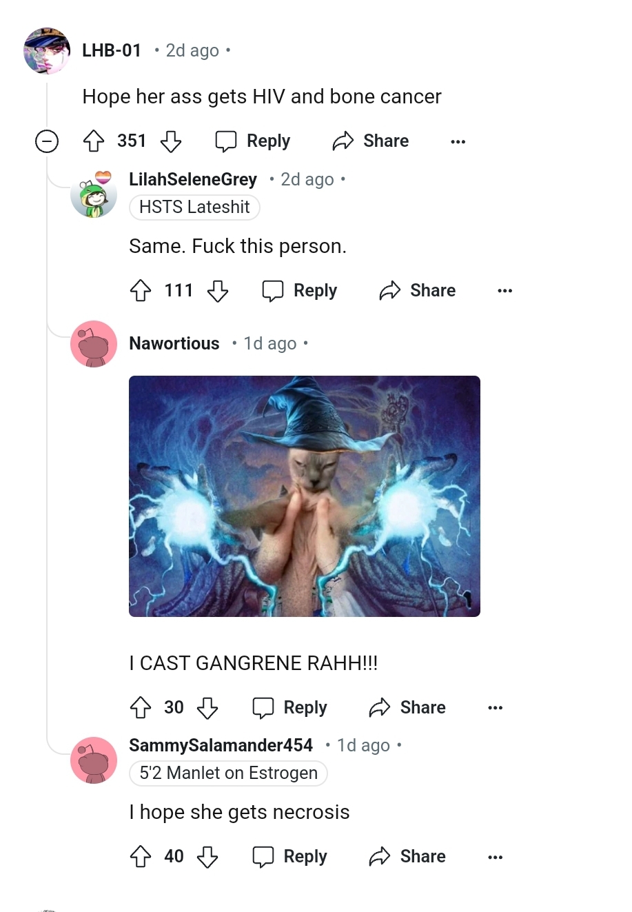The width and height of the screenshot is (632, 912).
Task: Upvote LilahSeleneGrey's comment
Action: pyautogui.click(x=141, y=291)
